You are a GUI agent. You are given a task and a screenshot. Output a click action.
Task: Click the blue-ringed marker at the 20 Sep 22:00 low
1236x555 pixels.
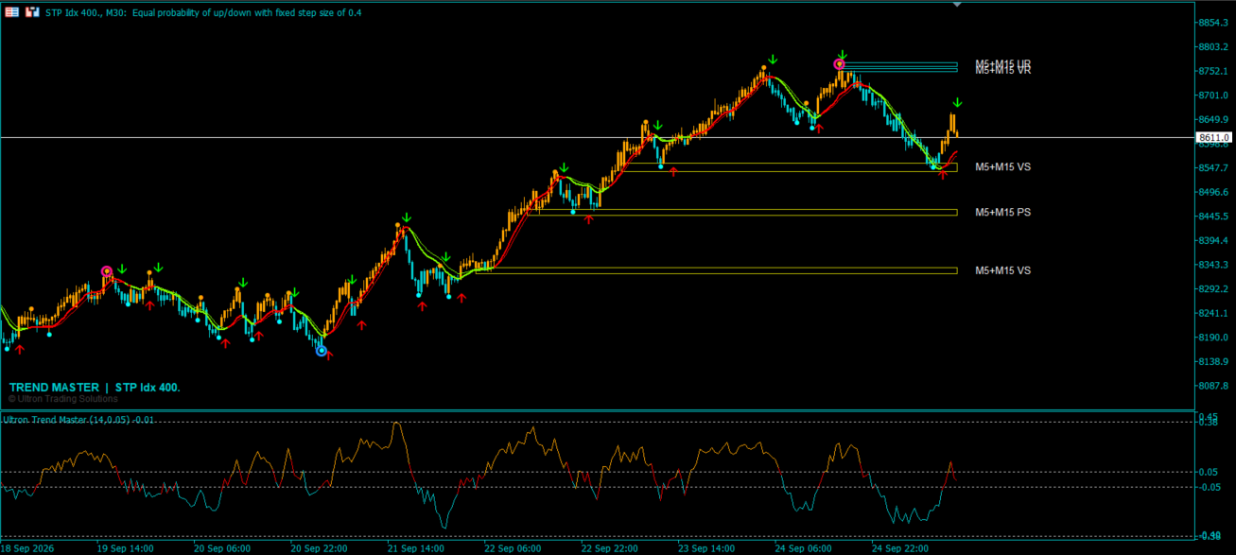(x=322, y=351)
